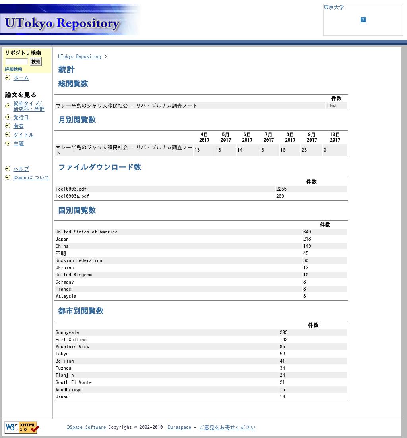The width and height of the screenshot is (407, 438).
Task: Select the Russian Federation row
Action: point(201,260)
